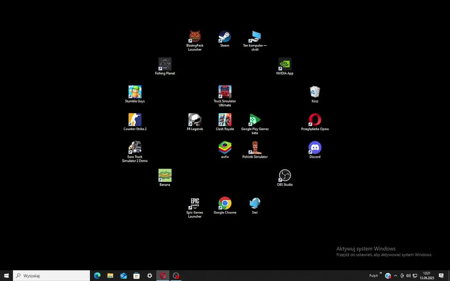Click the Przeglądarka Opera desktop shortcut
Screen dimensions: 450x281
(x=315, y=122)
